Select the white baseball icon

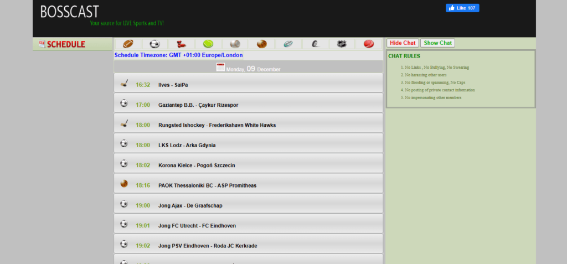(x=235, y=44)
